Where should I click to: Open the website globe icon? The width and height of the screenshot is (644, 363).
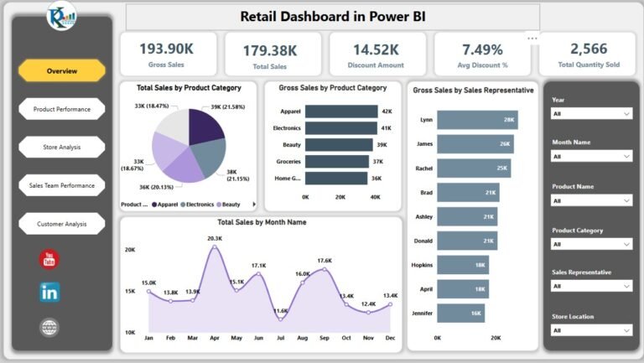(x=49, y=328)
